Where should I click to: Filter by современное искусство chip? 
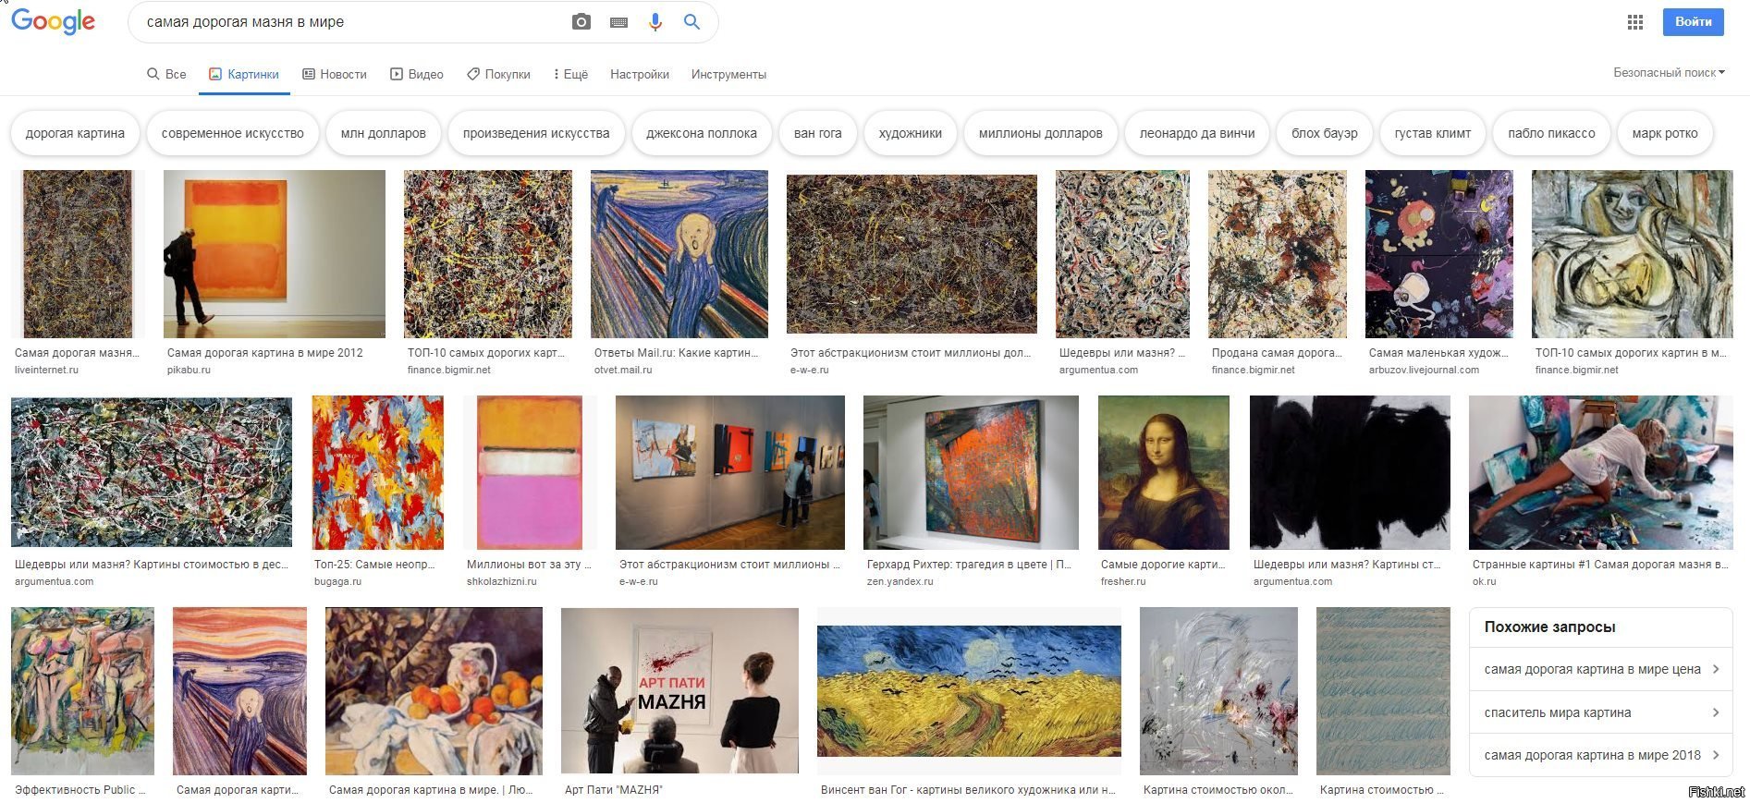tap(232, 133)
